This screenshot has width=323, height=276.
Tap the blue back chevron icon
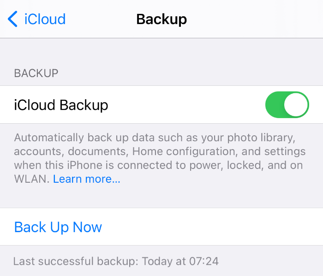12,19
